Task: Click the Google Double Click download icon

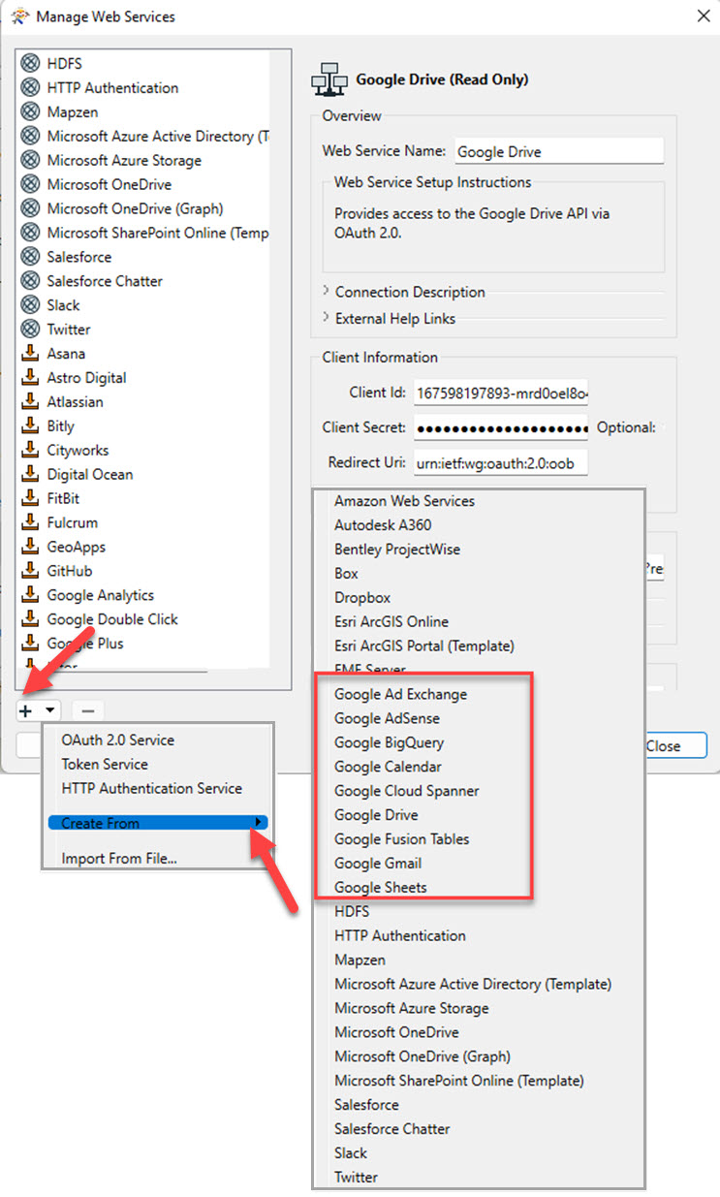Action: tap(30, 619)
